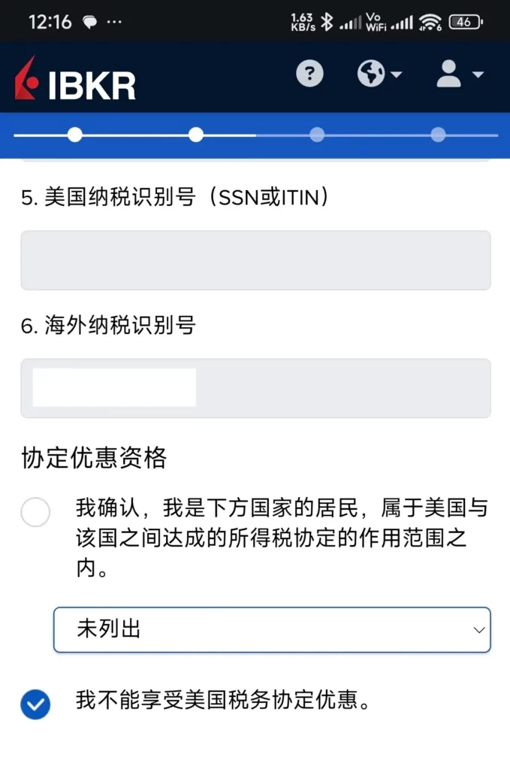Tap the chat bubble notification icon
510x770 pixels.
(x=89, y=22)
